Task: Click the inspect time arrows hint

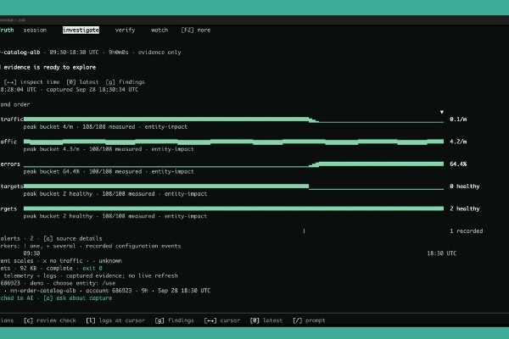Action: click(x=32, y=82)
